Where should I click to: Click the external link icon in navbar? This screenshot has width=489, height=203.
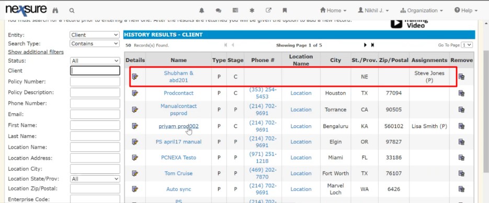point(268,10)
